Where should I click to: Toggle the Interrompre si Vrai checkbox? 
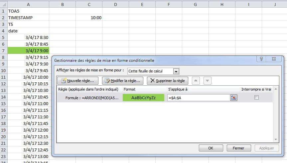(256, 98)
